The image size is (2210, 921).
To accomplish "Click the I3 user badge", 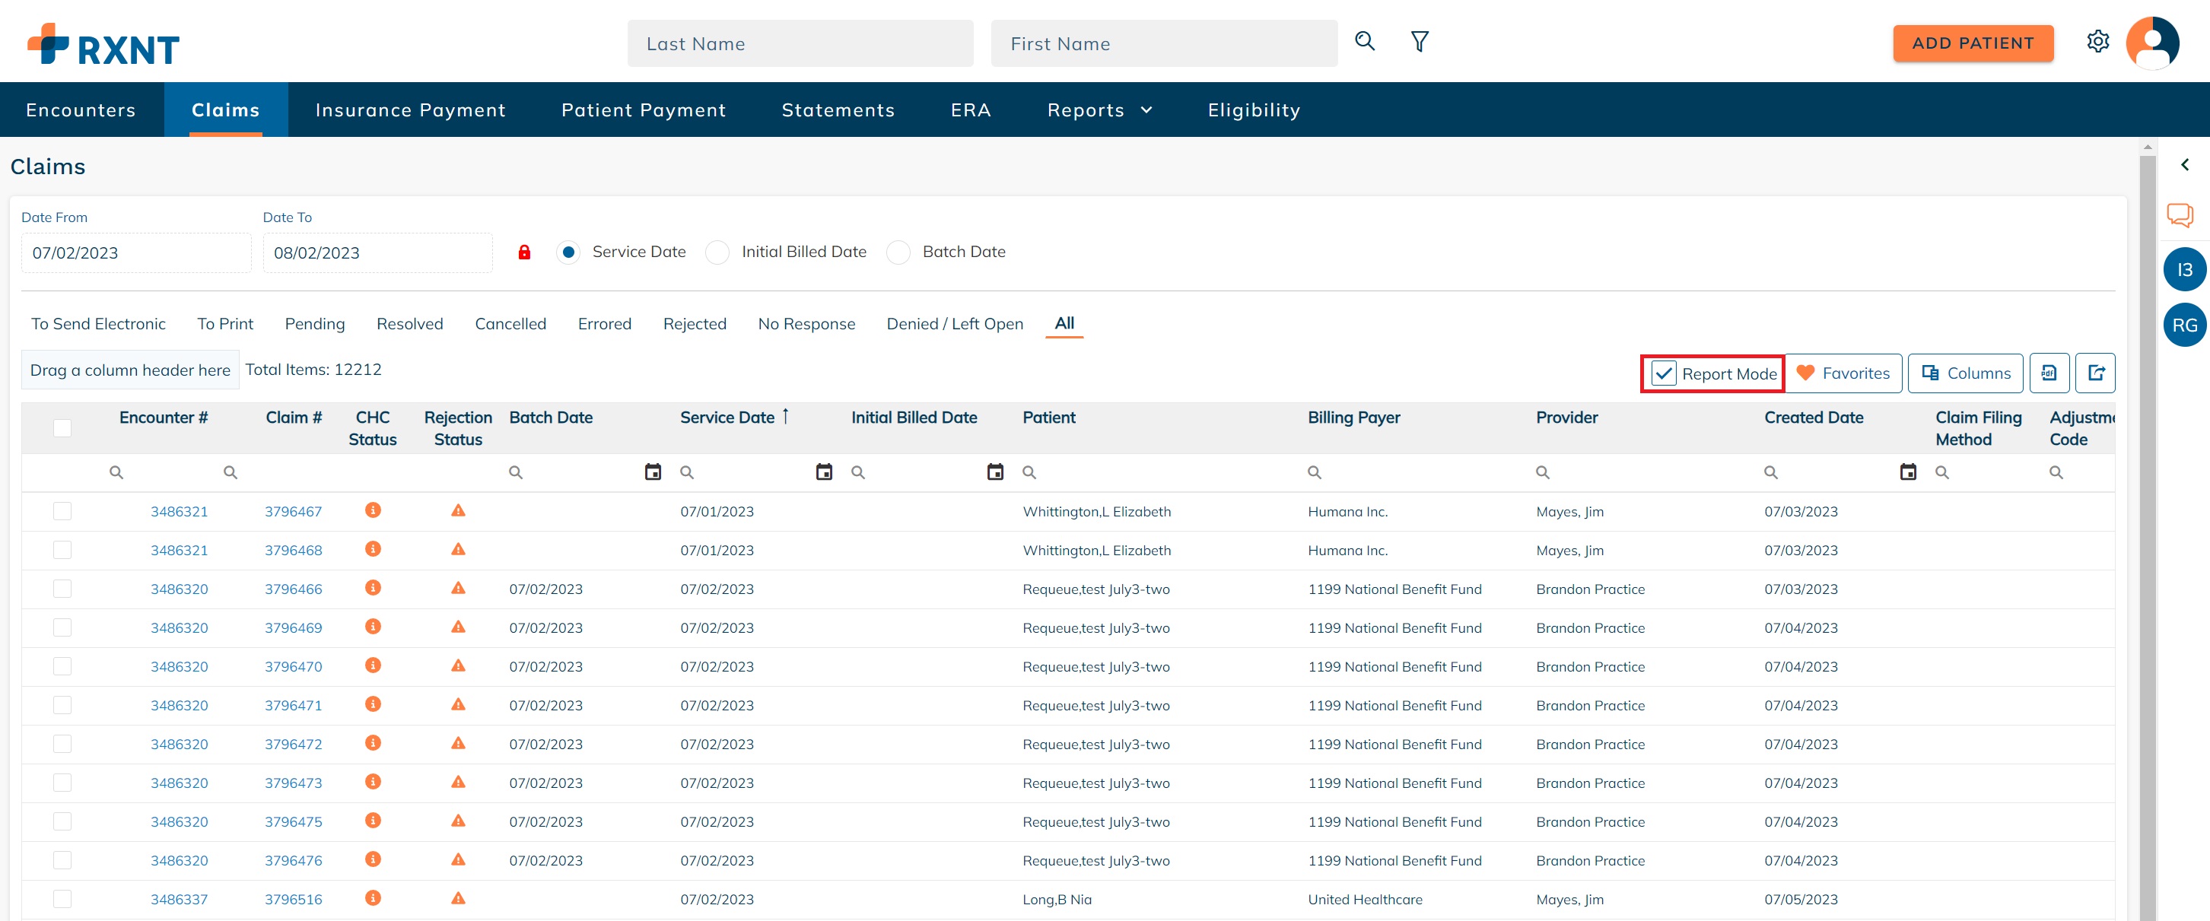I will [x=2184, y=270].
